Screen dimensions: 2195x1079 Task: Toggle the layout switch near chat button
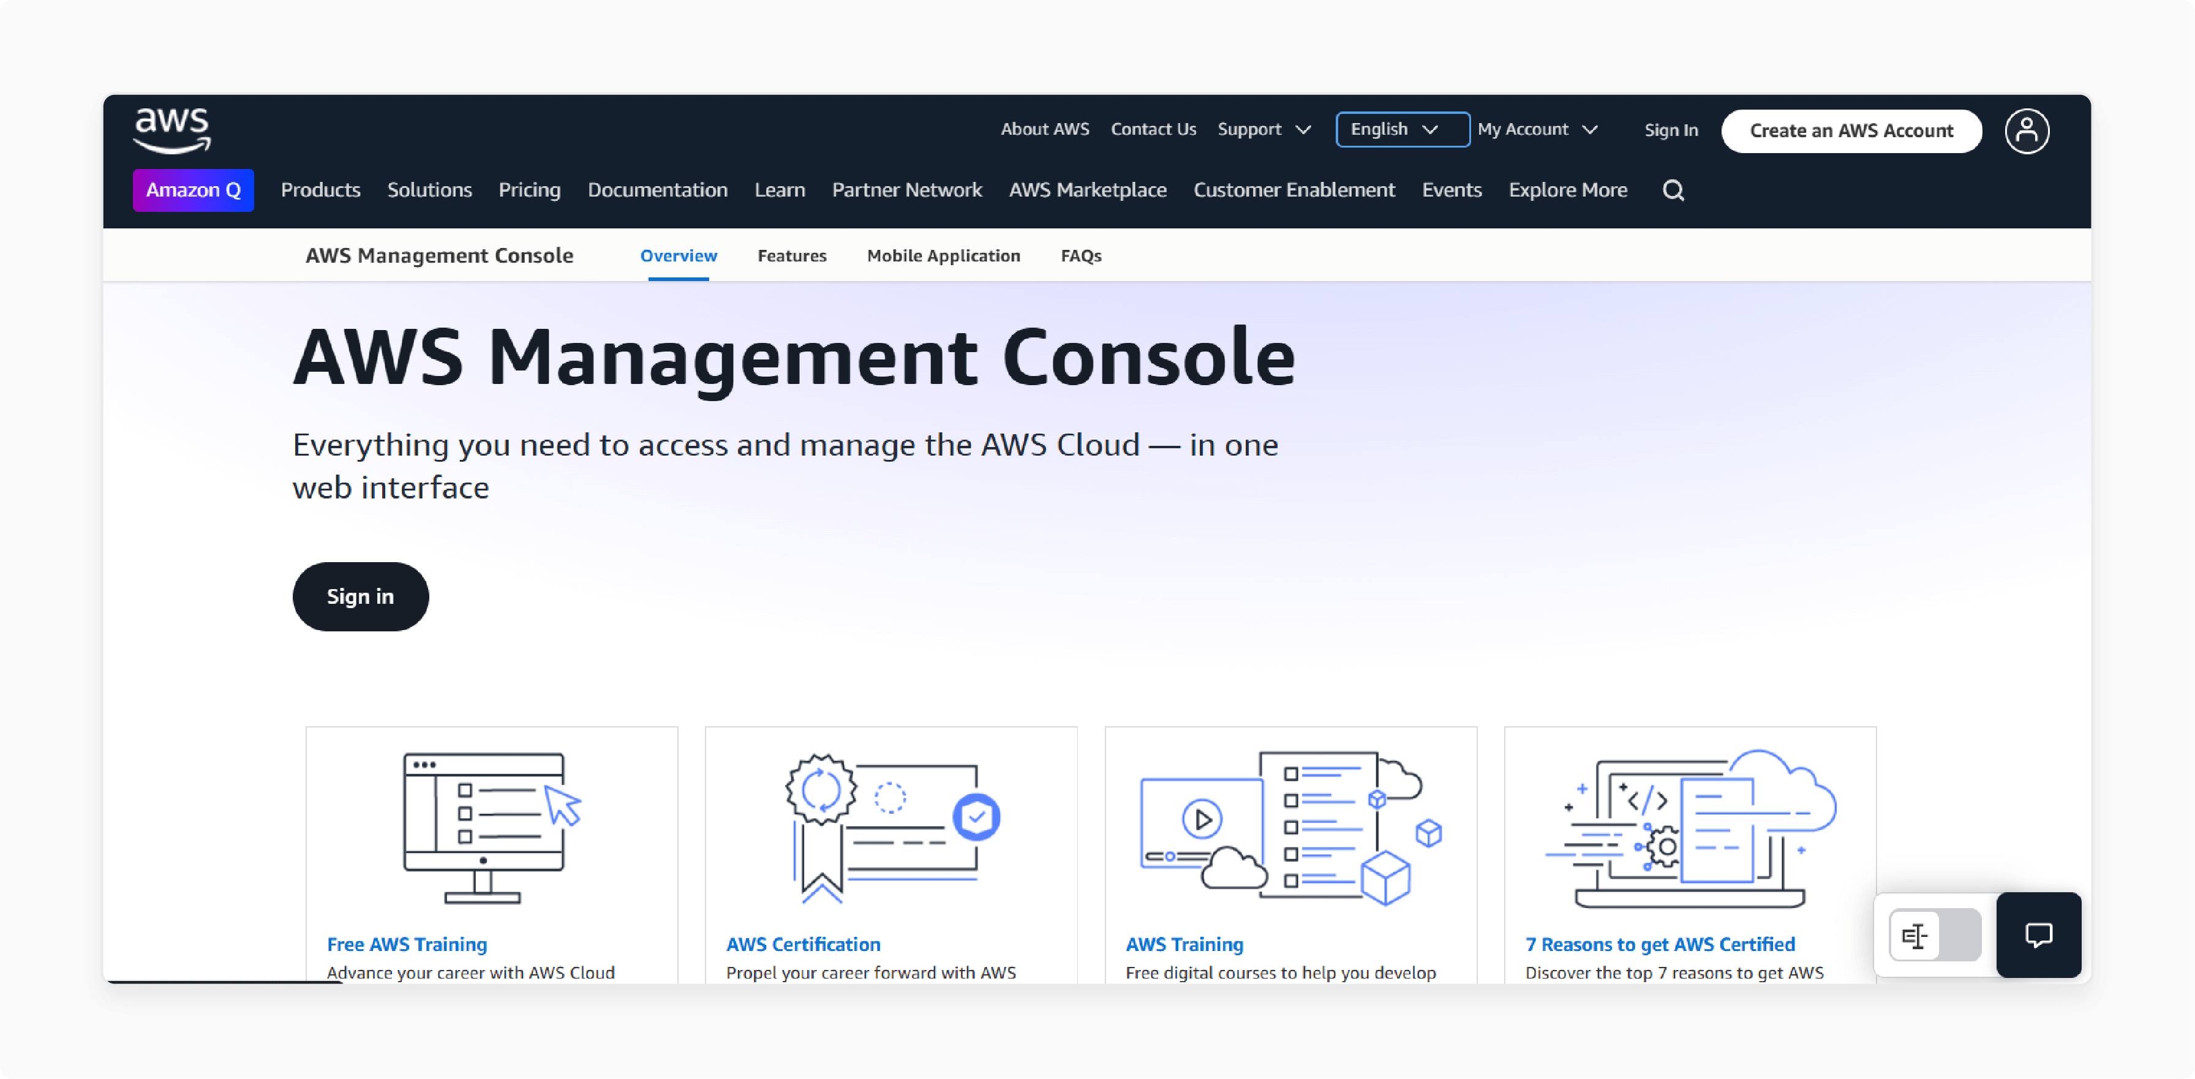pyautogui.click(x=1934, y=935)
